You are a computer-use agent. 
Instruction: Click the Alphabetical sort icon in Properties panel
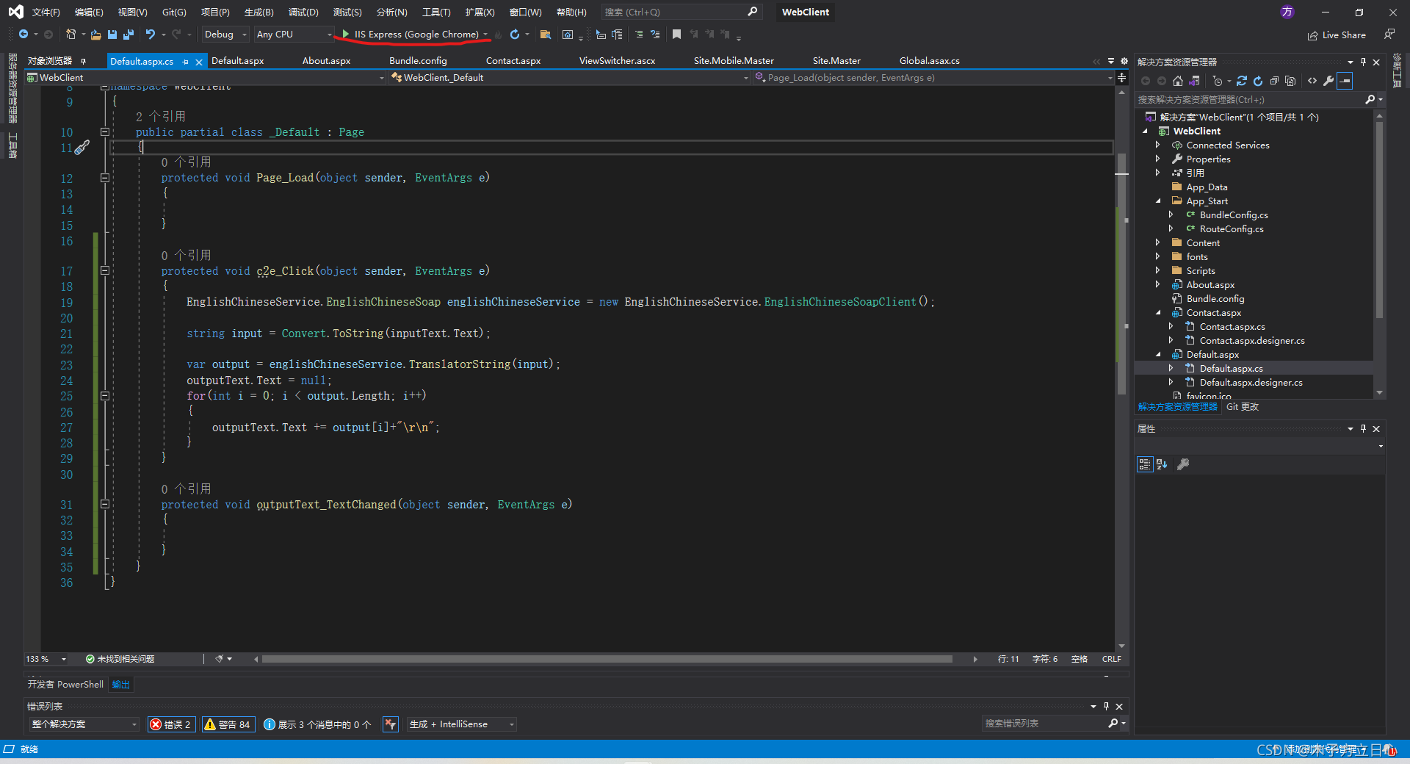[1162, 464]
